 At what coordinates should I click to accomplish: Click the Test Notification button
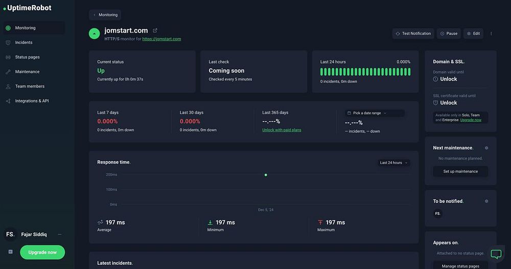coord(413,34)
